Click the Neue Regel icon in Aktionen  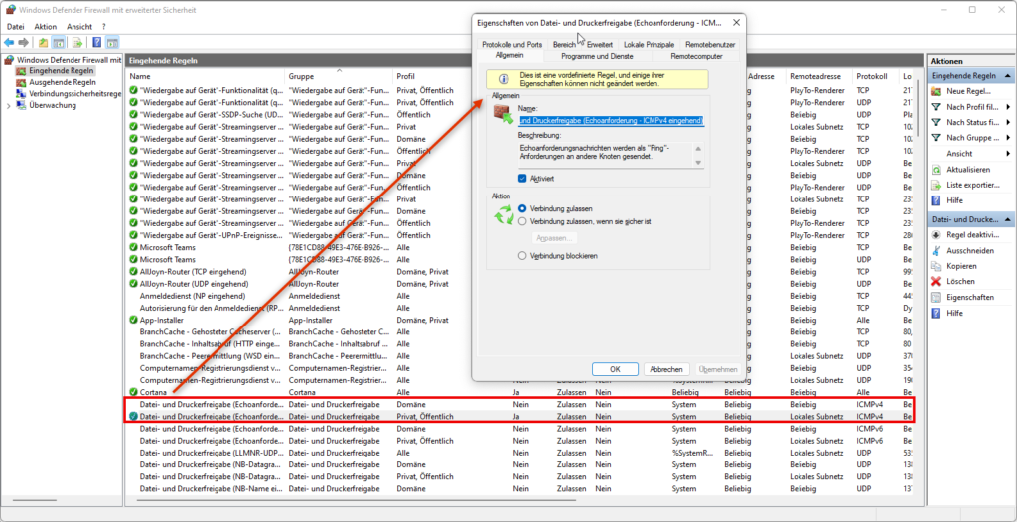(936, 91)
